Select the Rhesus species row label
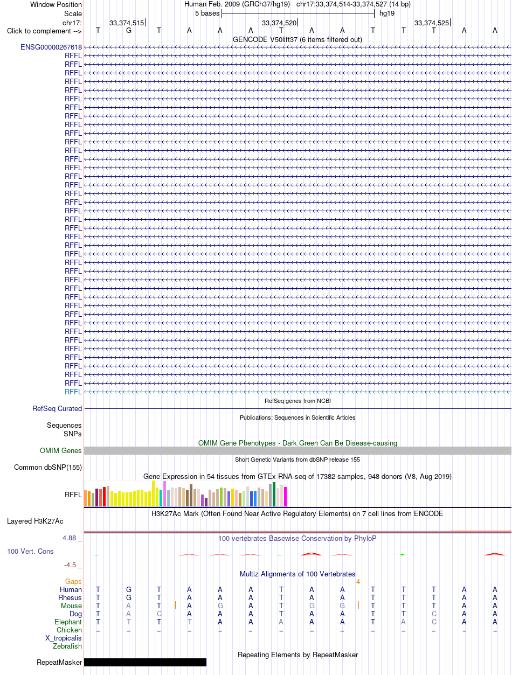 pos(70,598)
